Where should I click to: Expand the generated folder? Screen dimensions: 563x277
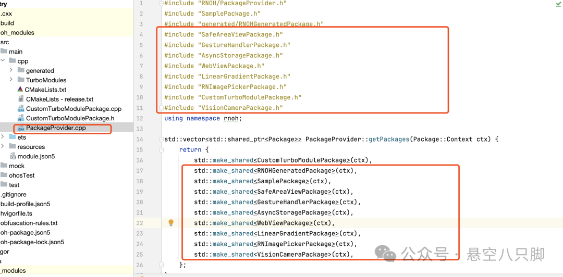coord(11,70)
